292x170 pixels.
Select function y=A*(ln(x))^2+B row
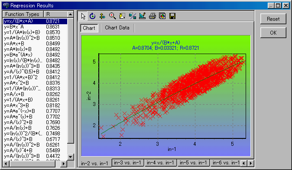click(x=35, y=38)
